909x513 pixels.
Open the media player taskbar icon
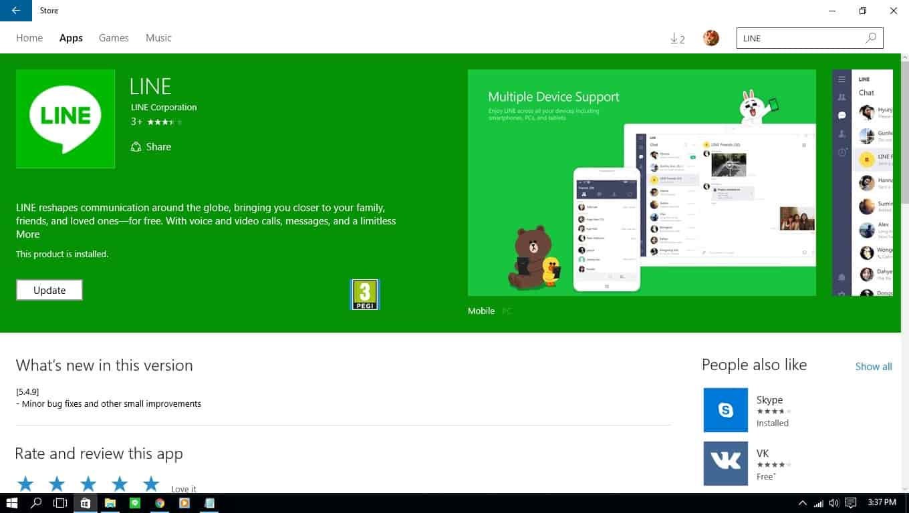(x=184, y=503)
